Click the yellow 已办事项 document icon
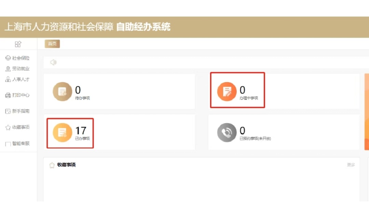Screen dimensions: 369x218 [62, 132]
